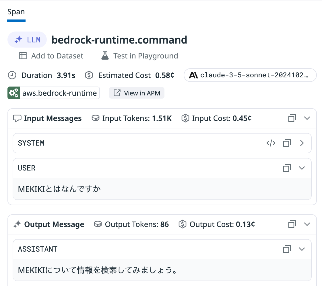Collapse the ASSISTANT message
The width and height of the screenshot is (322, 286).
coord(302,249)
